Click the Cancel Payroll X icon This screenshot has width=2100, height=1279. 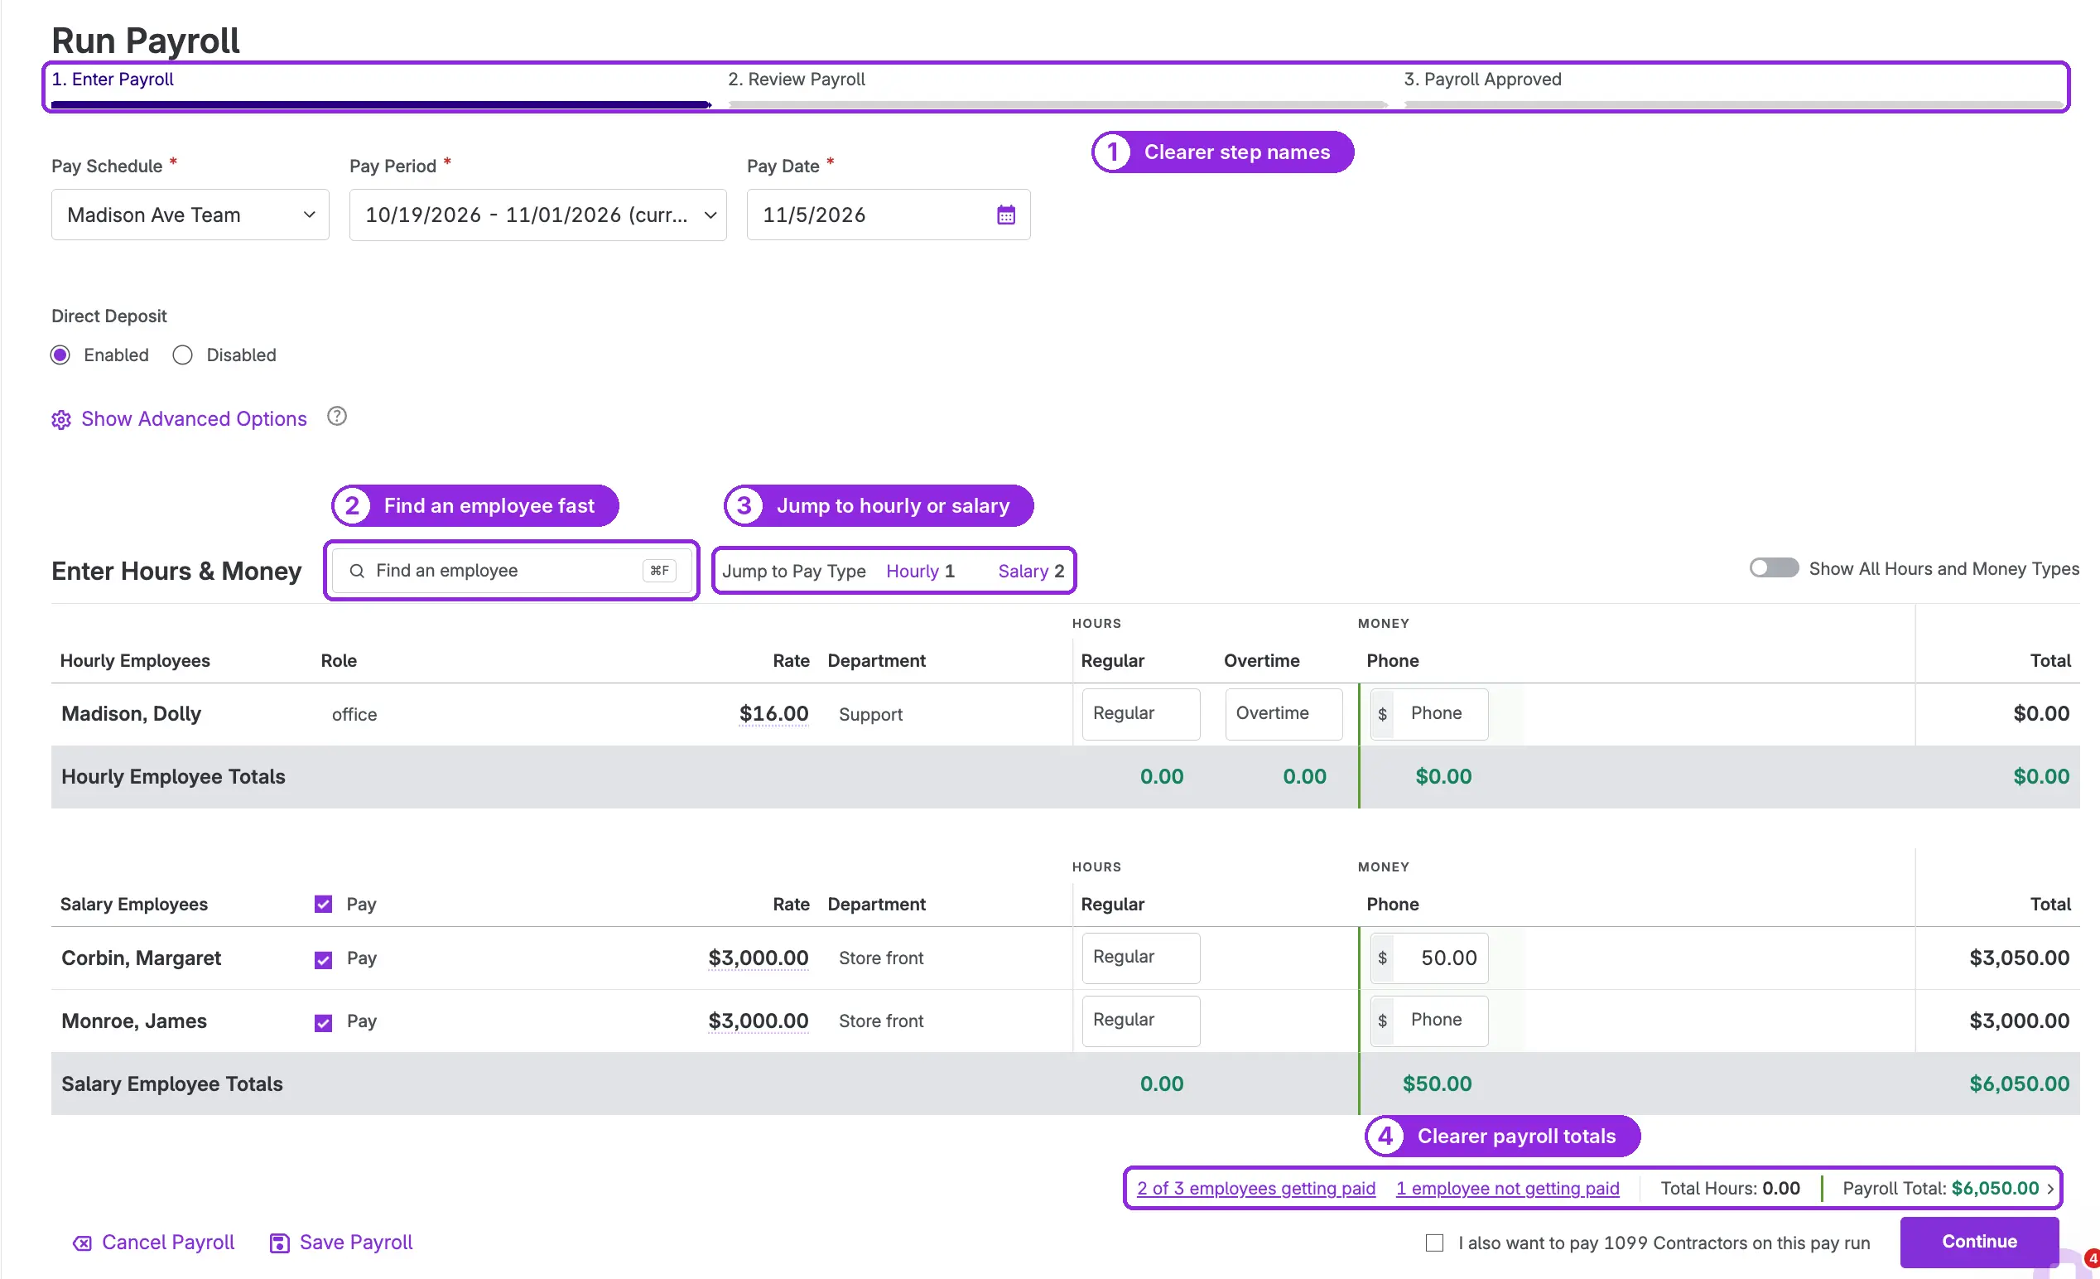(x=82, y=1243)
